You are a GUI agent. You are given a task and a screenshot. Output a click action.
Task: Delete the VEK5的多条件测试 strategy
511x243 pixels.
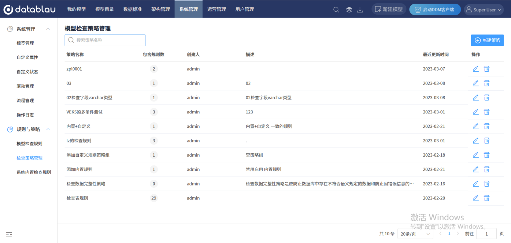(x=486, y=112)
